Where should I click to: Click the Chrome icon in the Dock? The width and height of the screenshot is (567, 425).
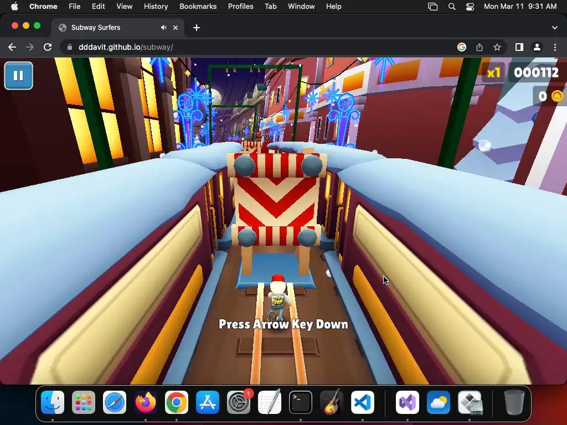coord(177,402)
